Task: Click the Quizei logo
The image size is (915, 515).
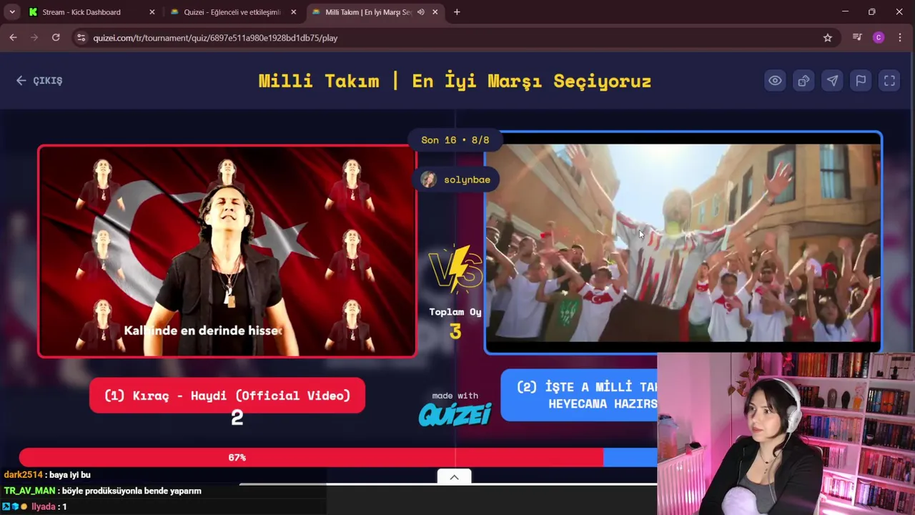Action: click(x=455, y=413)
